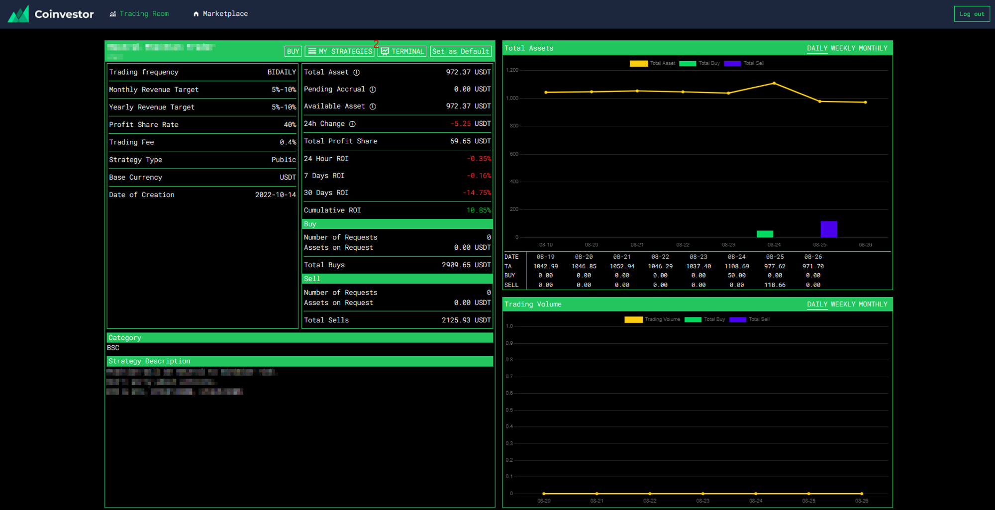Image resolution: width=995 pixels, height=510 pixels.
Task: Click the 118.66 SELL cell for 08-25
Action: 775,286
